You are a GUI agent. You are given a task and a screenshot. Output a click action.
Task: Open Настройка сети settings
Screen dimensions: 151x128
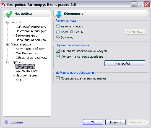click(x=27, y=75)
